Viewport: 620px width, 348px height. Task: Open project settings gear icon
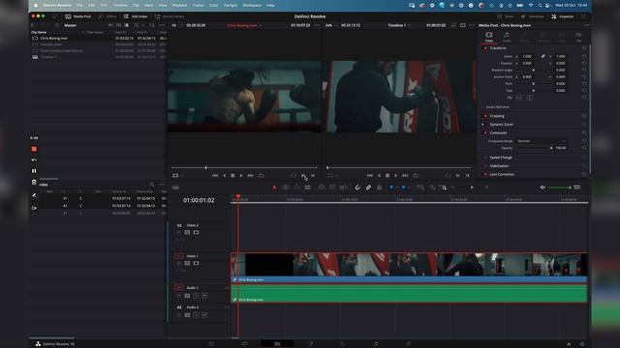tap(582, 344)
